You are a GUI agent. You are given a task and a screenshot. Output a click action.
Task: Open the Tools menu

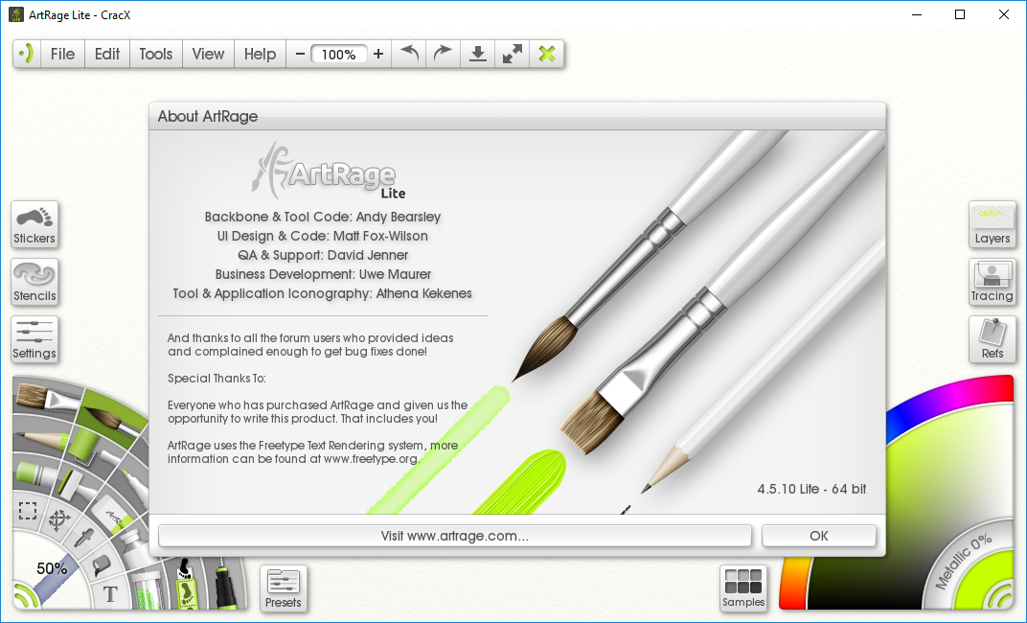click(x=156, y=54)
